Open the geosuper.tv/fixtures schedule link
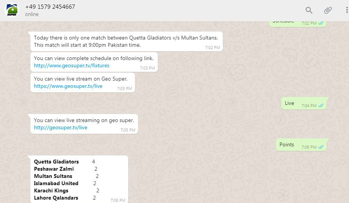 pyautogui.click(x=71, y=65)
